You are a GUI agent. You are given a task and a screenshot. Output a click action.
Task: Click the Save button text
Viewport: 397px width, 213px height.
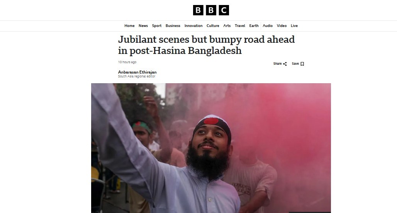[x=295, y=64]
